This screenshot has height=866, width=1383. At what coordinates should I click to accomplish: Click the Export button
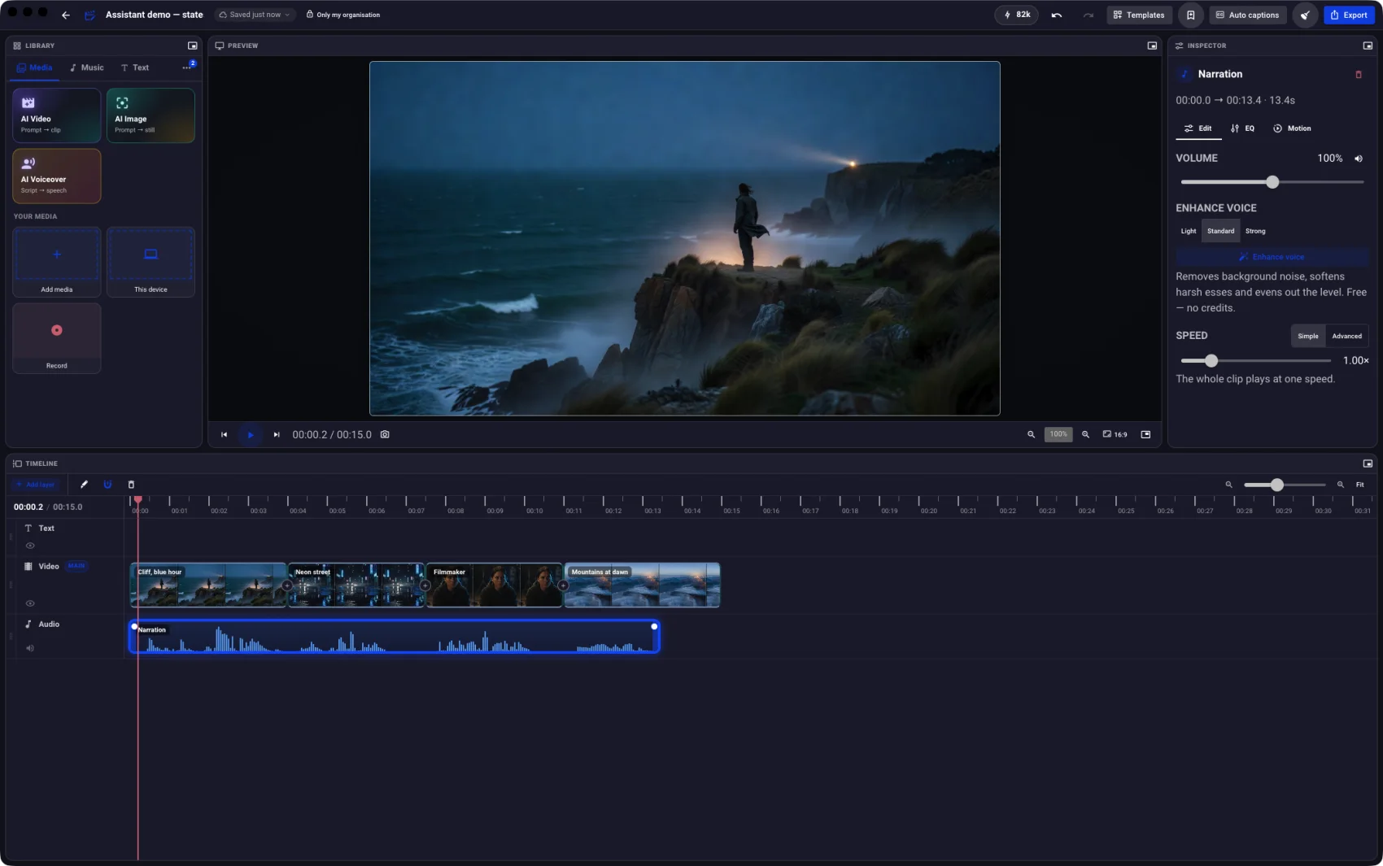coord(1349,15)
